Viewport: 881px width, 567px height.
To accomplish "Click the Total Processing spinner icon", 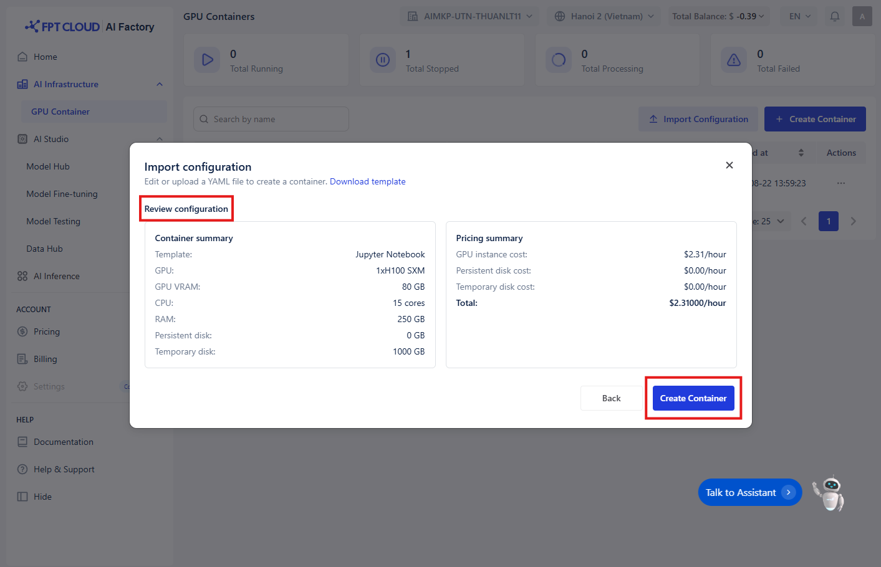I will [559, 60].
